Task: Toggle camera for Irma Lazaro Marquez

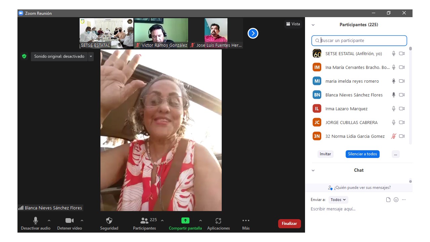Action: point(402,109)
